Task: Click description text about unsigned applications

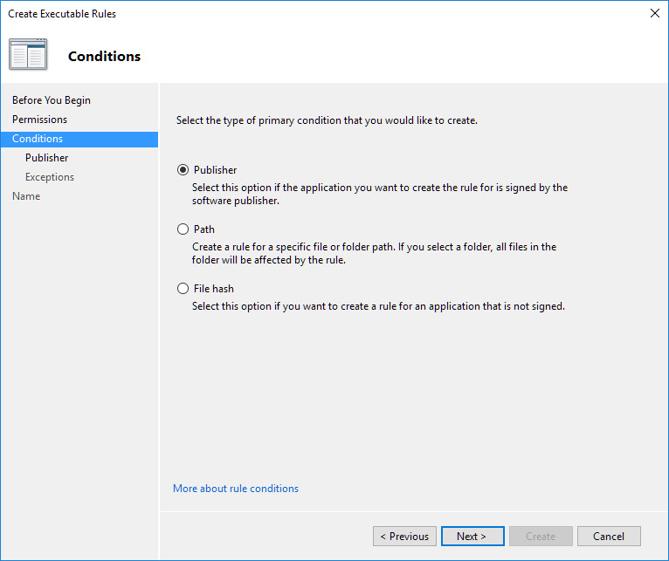Action: click(378, 306)
